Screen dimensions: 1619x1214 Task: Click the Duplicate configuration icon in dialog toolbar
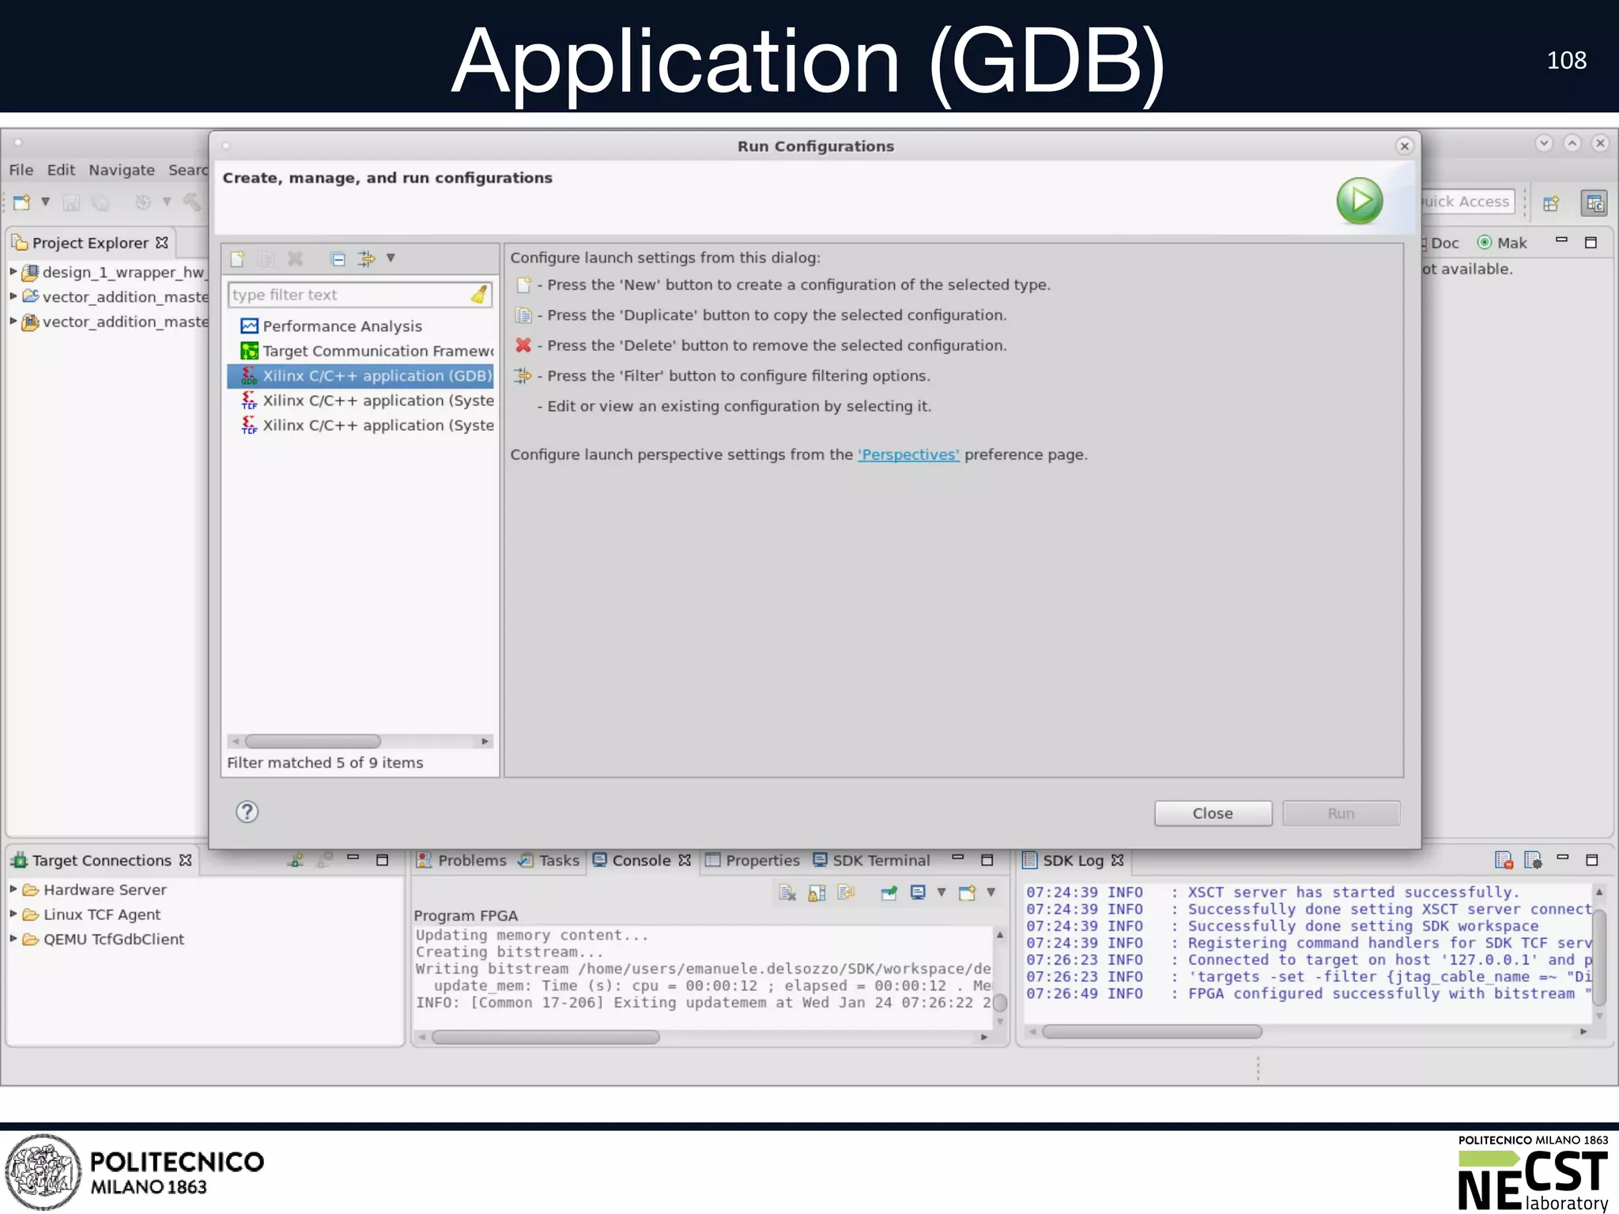(x=266, y=258)
